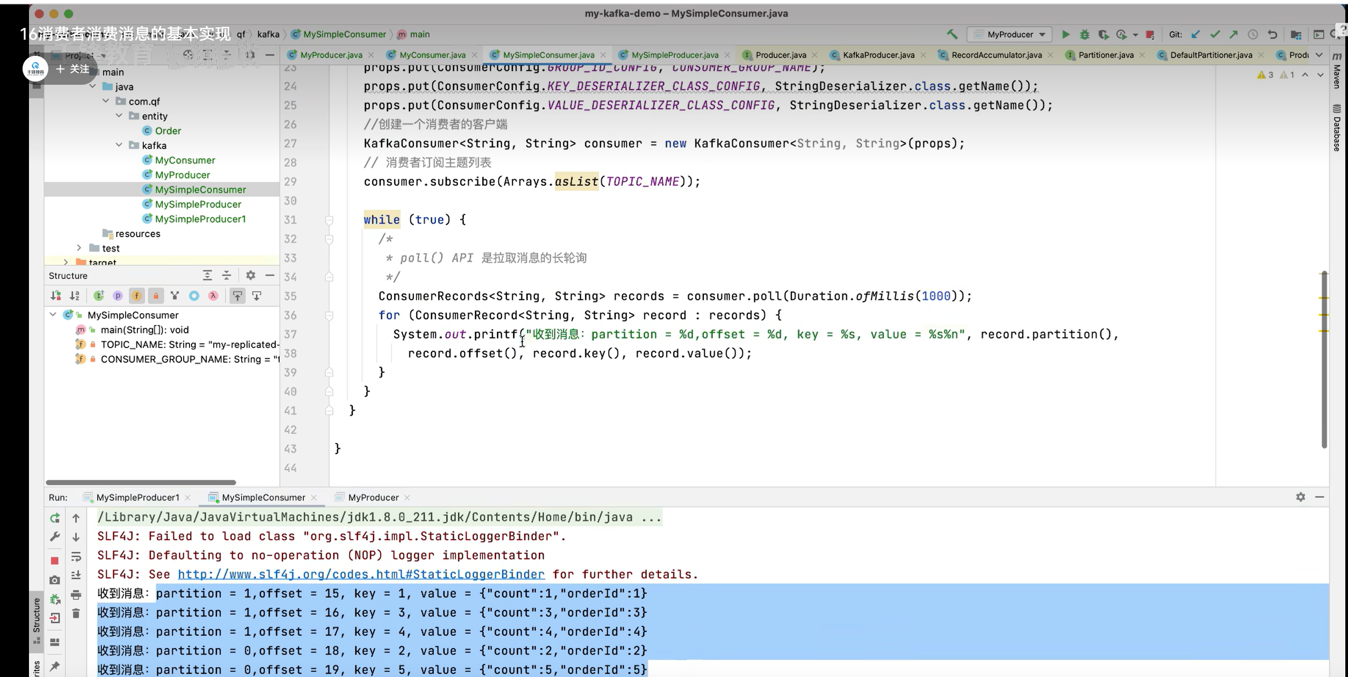Click the Build project hammer icon
1348x677 pixels.
(952, 34)
